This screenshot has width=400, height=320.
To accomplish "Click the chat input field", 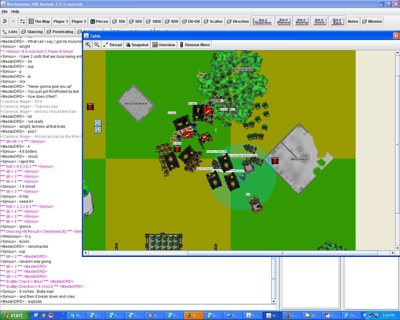I will coord(138,307).
